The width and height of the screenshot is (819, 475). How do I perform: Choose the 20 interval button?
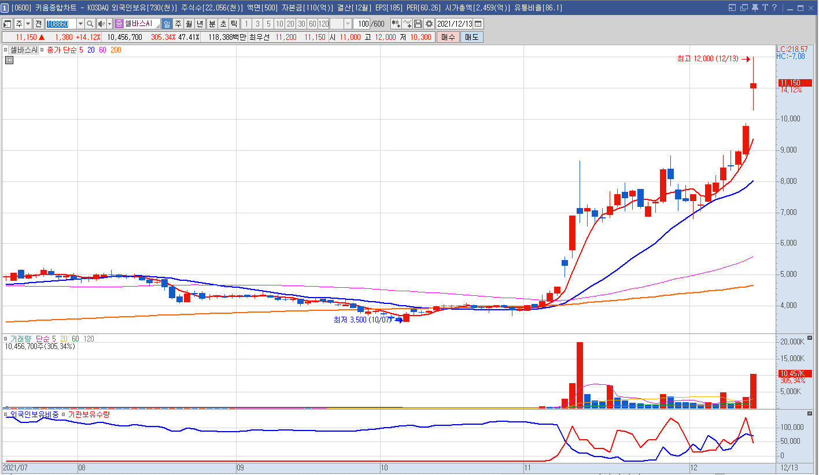290,24
